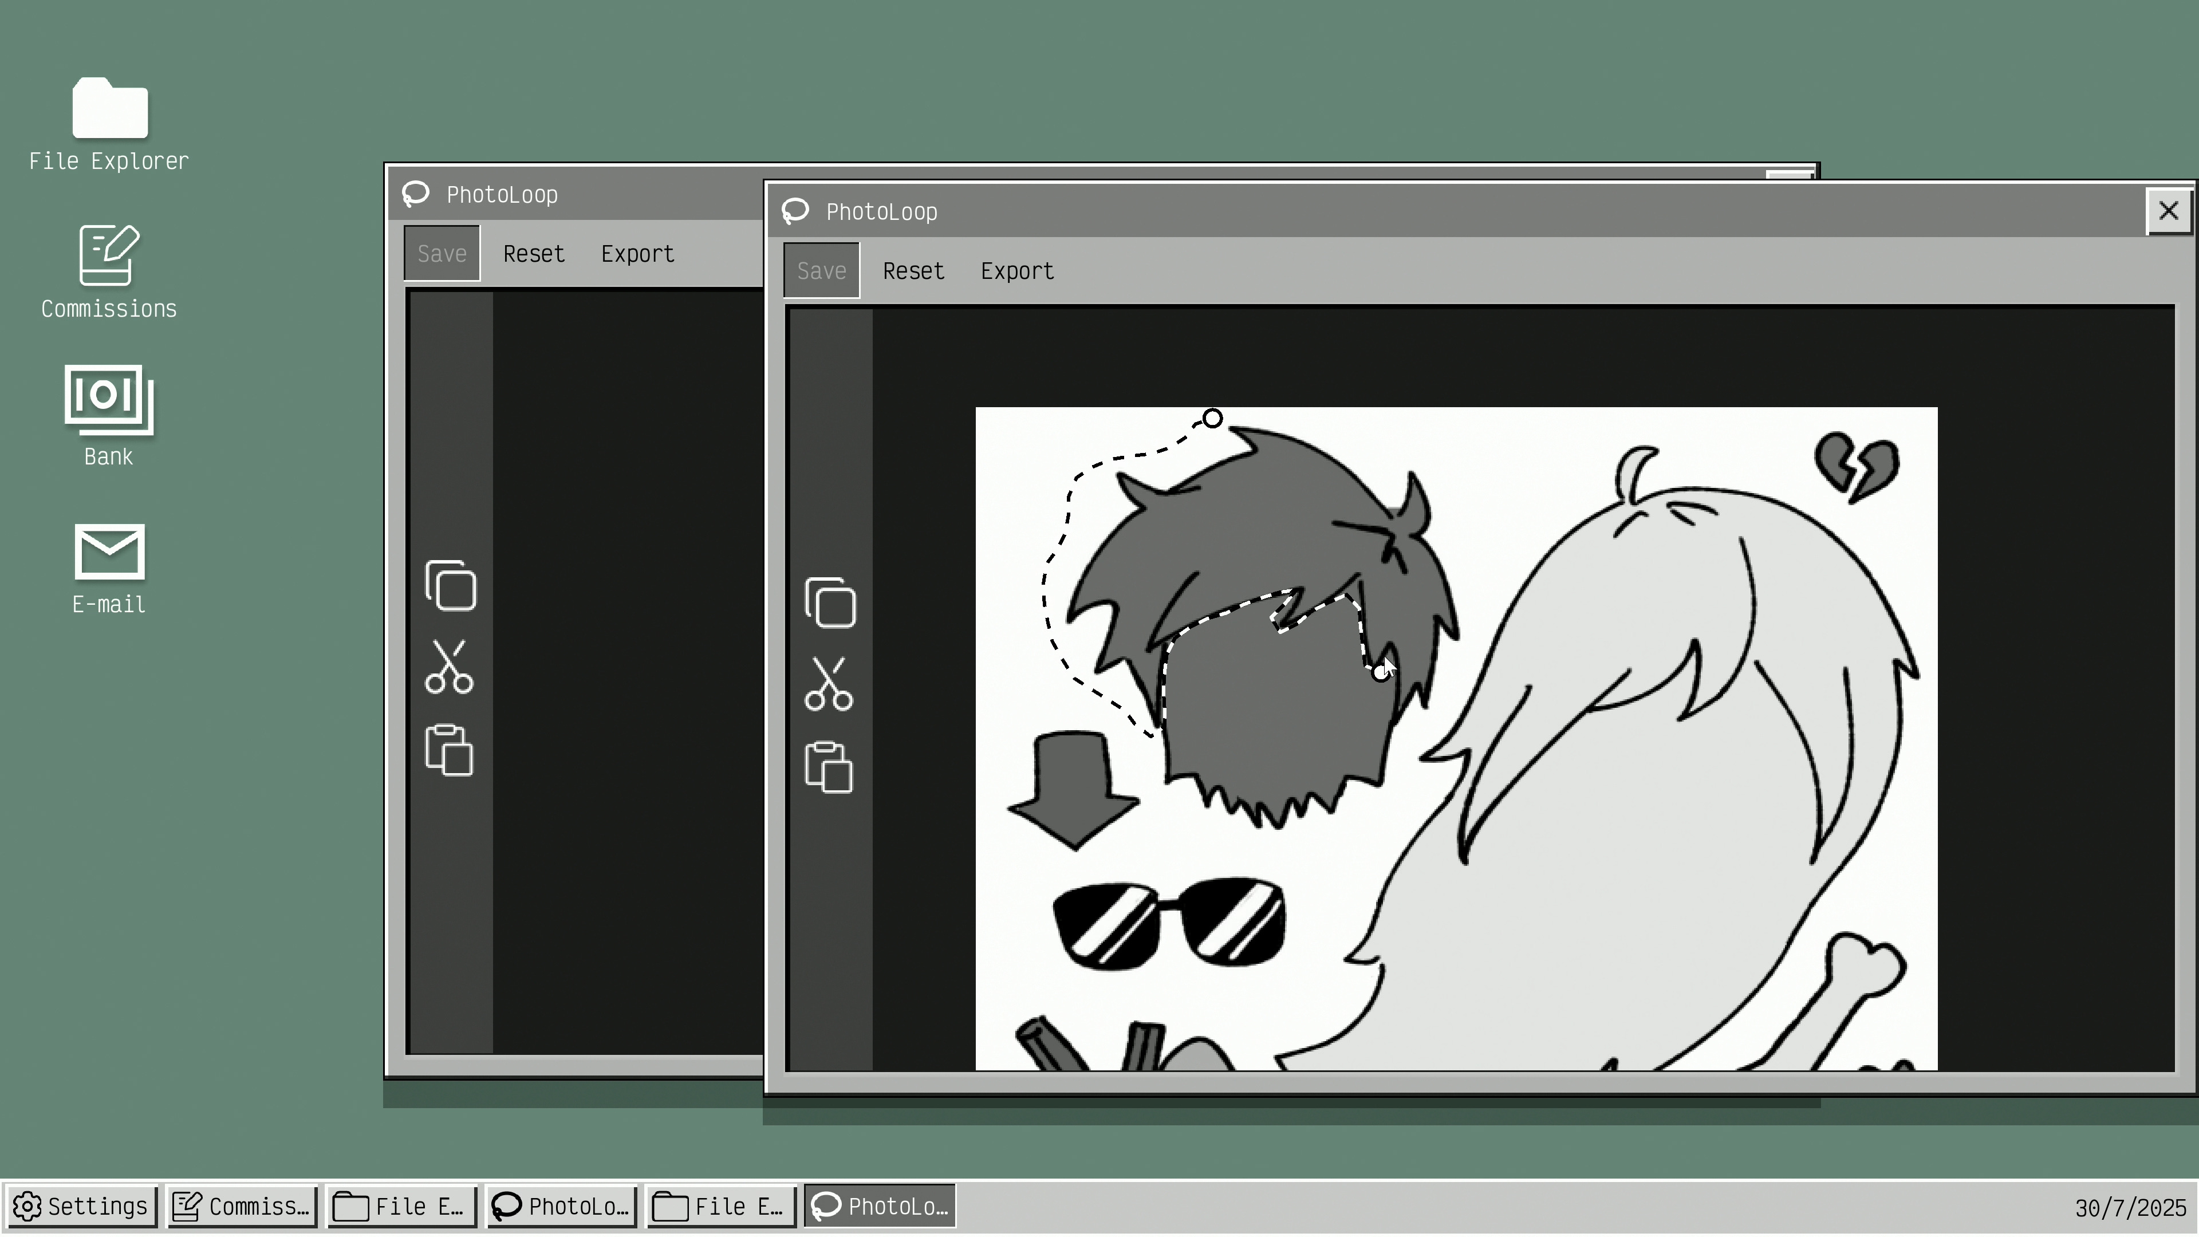Switch to Commissions in the taskbar
Viewport: 2199px width, 1237px height.
pos(242,1206)
